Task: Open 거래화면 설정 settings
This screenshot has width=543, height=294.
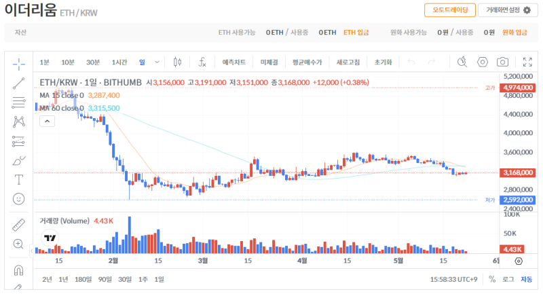Action: (x=508, y=10)
